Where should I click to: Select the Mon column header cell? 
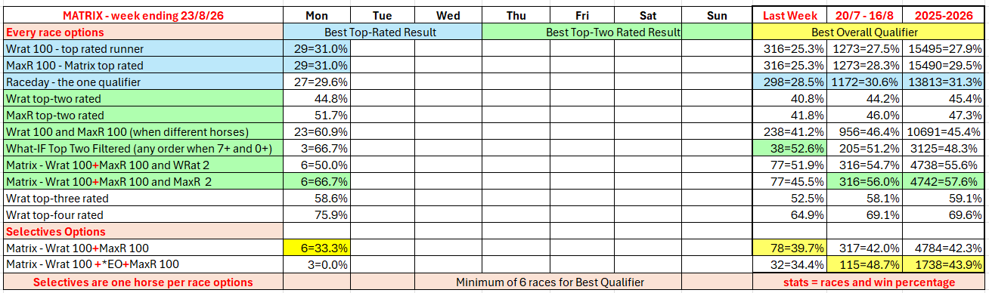tap(316, 15)
